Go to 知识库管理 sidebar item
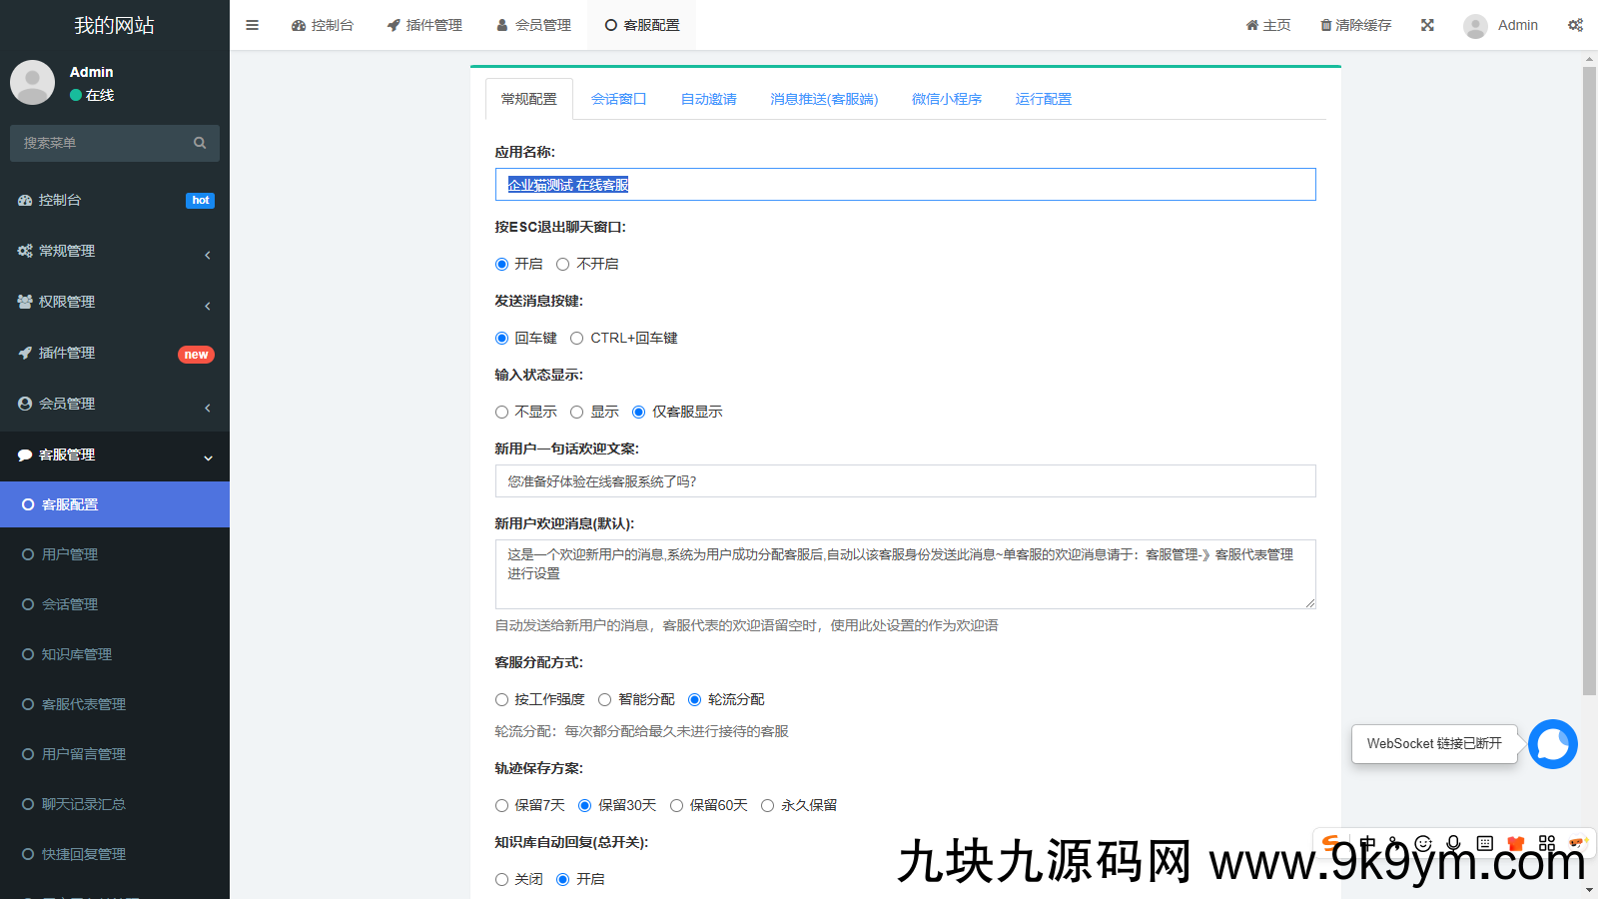1598x899 pixels. point(77,654)
